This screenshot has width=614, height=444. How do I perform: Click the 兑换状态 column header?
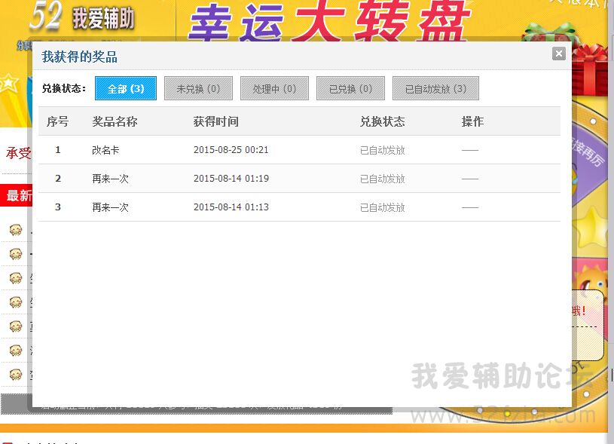[382, 121]
